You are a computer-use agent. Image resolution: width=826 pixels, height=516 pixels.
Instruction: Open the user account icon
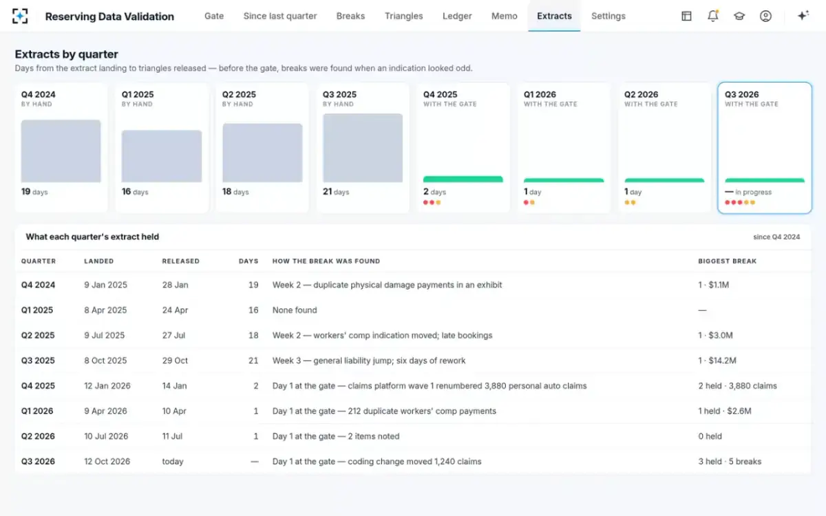[x=765, y=16]
